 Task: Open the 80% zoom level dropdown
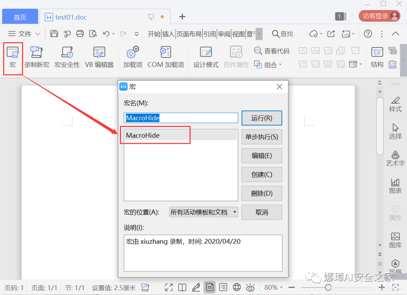(273, 287)
